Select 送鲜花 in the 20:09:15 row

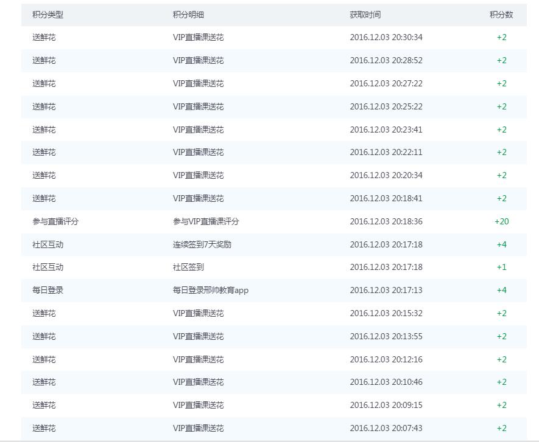(44, 405)
